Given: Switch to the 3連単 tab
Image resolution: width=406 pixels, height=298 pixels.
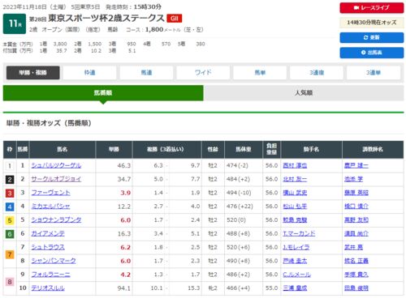Looking at the screenshot, I should pyautogui.click(x=374, y=73).
